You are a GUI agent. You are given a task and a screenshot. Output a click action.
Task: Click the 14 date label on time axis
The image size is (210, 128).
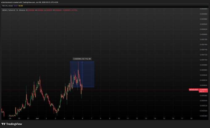tap(155, 118)
